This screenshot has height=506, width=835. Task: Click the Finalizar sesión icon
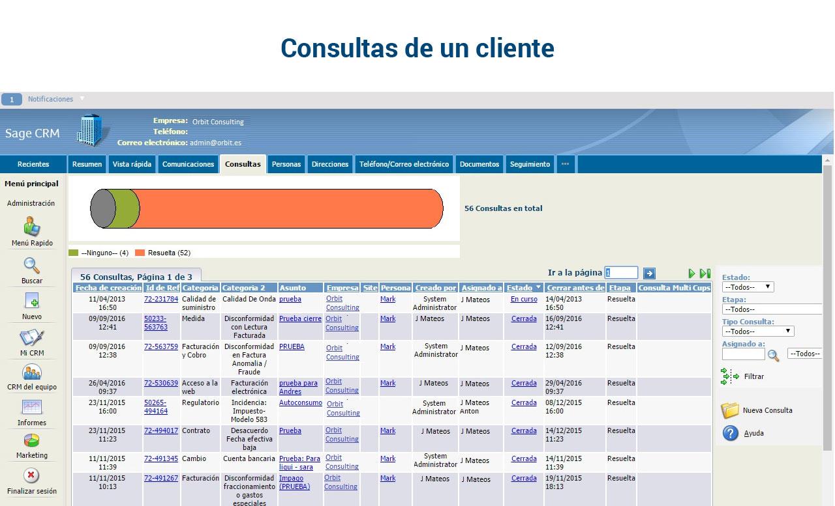click(x=32, y=475)
